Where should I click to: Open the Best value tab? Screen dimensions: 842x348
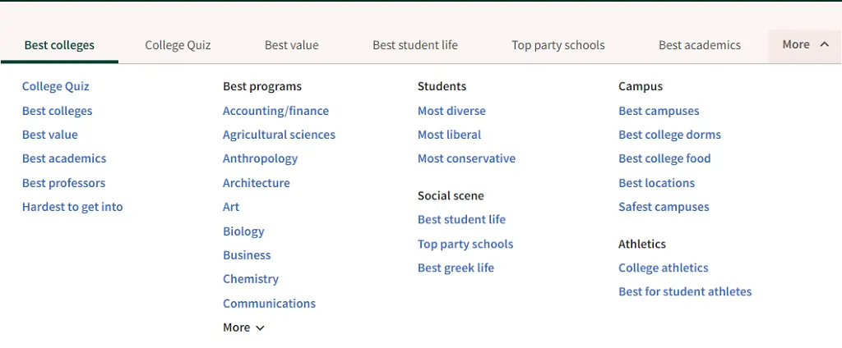tap(292, 45)
